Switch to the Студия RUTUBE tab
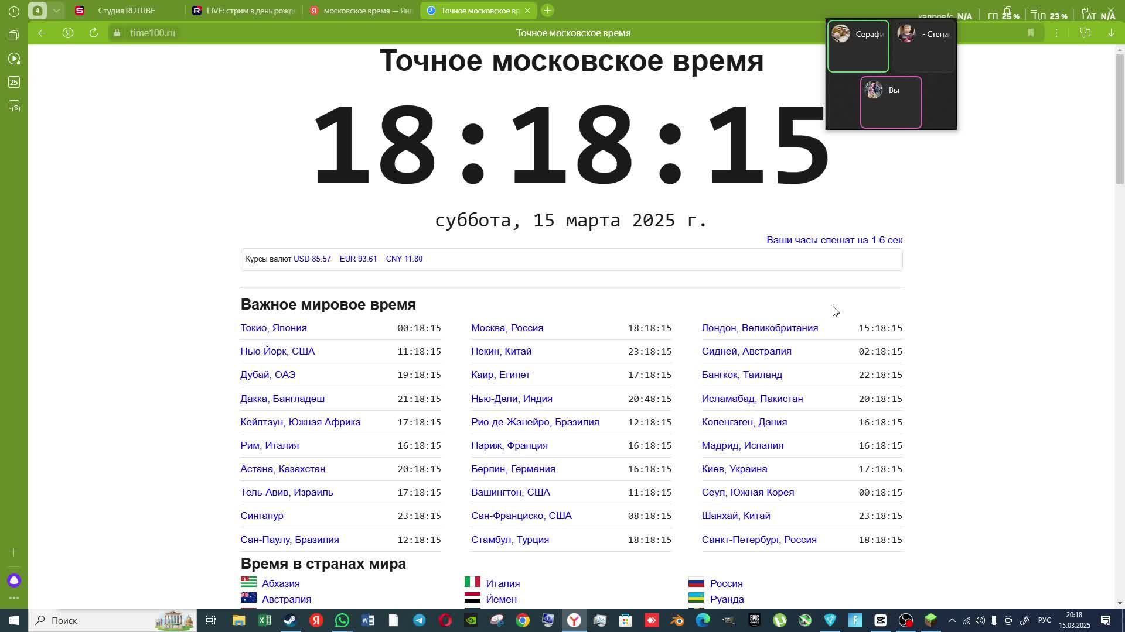1125x632 pixels. [126, 11]
